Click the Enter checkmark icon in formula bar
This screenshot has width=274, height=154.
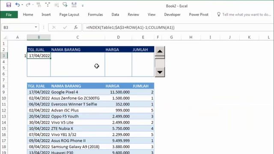[65, 27]
